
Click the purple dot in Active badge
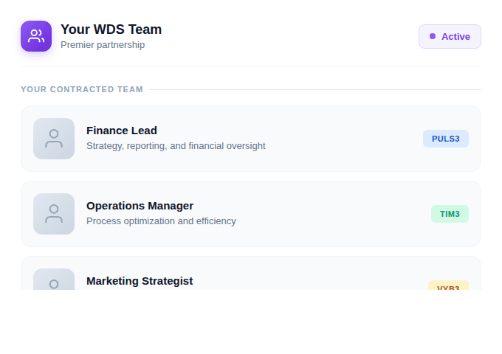click(x=433, y=36)
